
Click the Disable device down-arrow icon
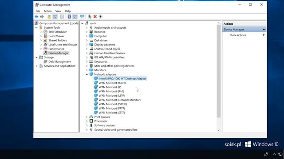[x=101, y=17]
